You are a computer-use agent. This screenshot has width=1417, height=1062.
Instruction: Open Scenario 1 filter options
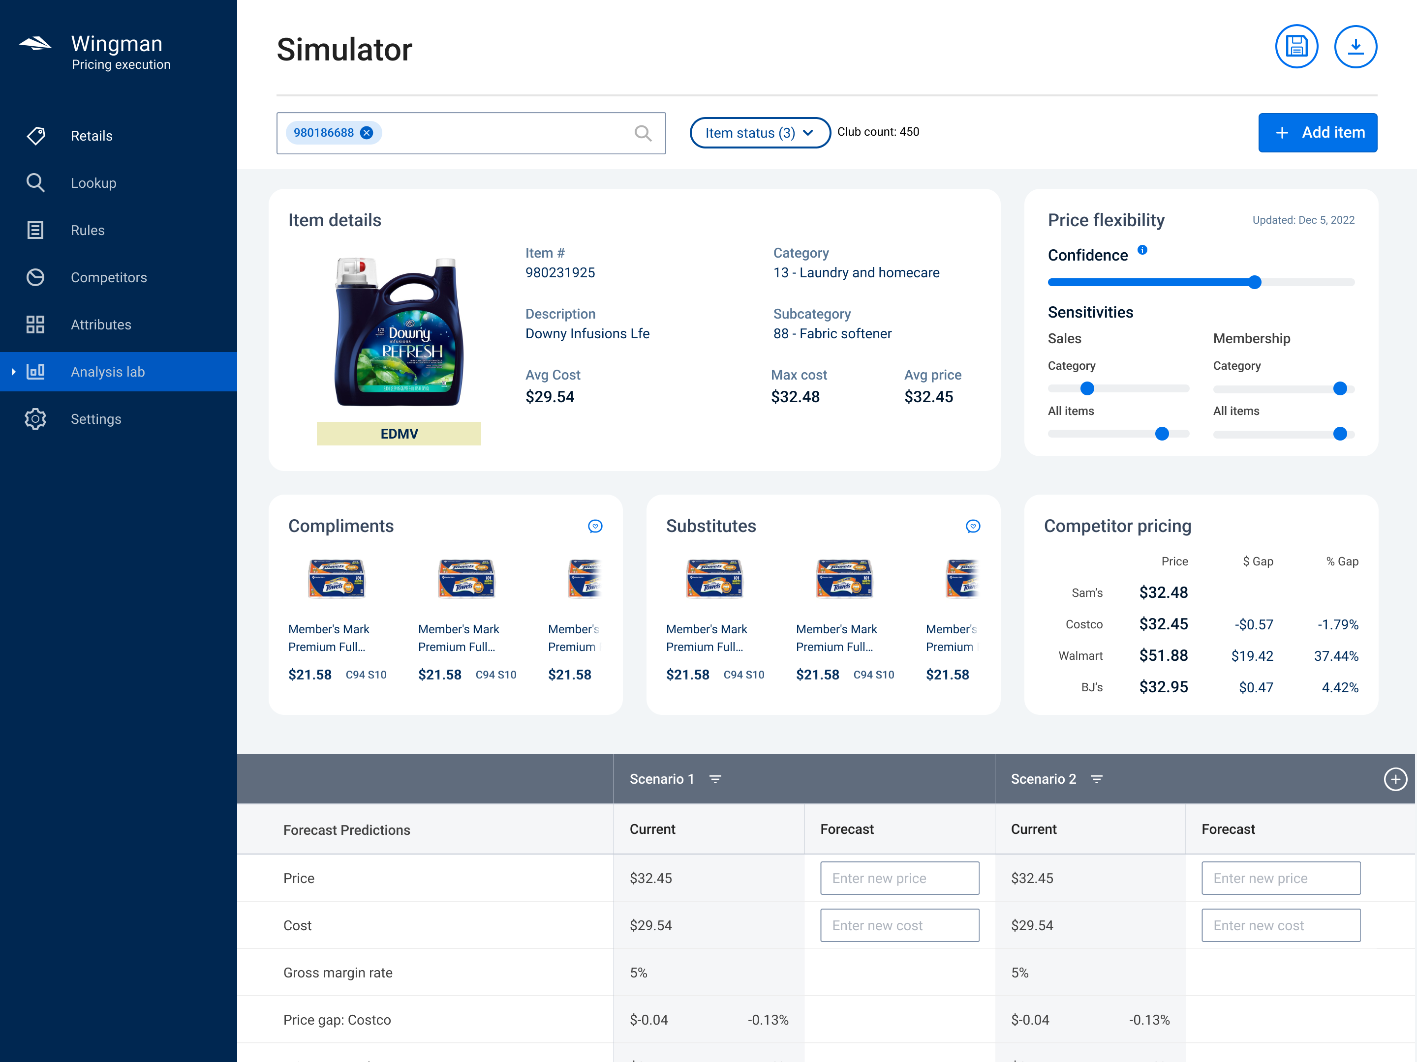coord(715,779)
